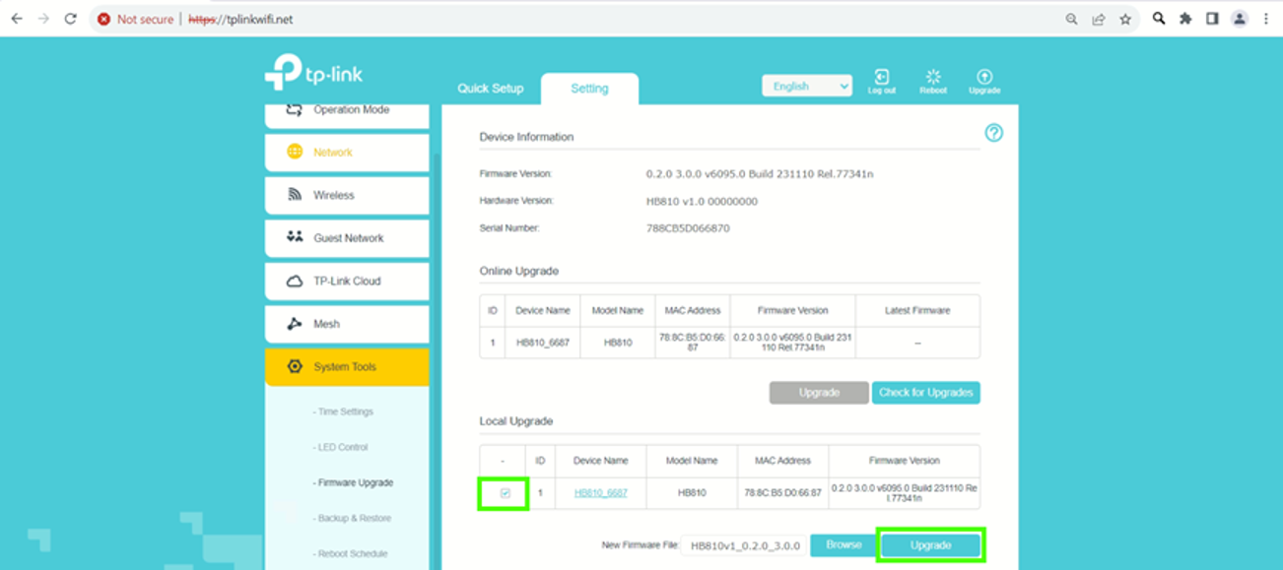The image size is (1283, 570).
Task: Select Firmware Upgrade under System Tools
Action: pos(353,483)
